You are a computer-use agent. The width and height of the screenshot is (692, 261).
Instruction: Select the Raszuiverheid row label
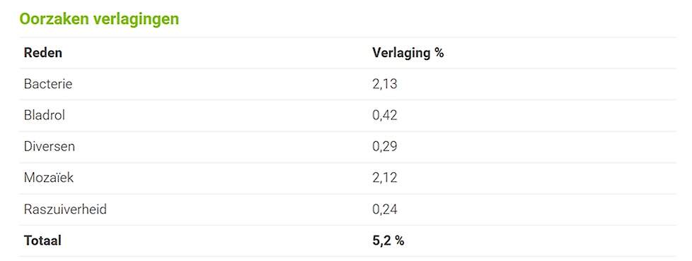click(65, 209)
